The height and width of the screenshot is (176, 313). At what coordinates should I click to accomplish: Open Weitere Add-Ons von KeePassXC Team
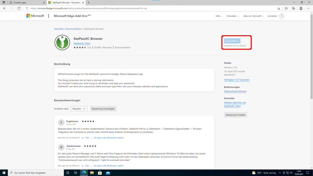[x=235, y=104]
